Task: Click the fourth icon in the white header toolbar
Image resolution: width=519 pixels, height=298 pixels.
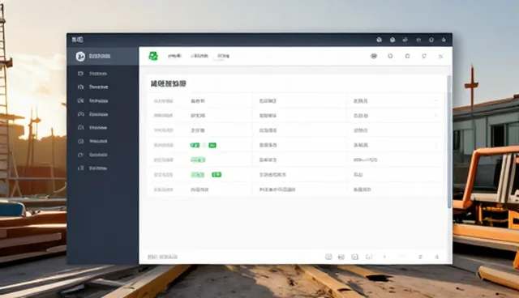Action: tap(424, 56)
